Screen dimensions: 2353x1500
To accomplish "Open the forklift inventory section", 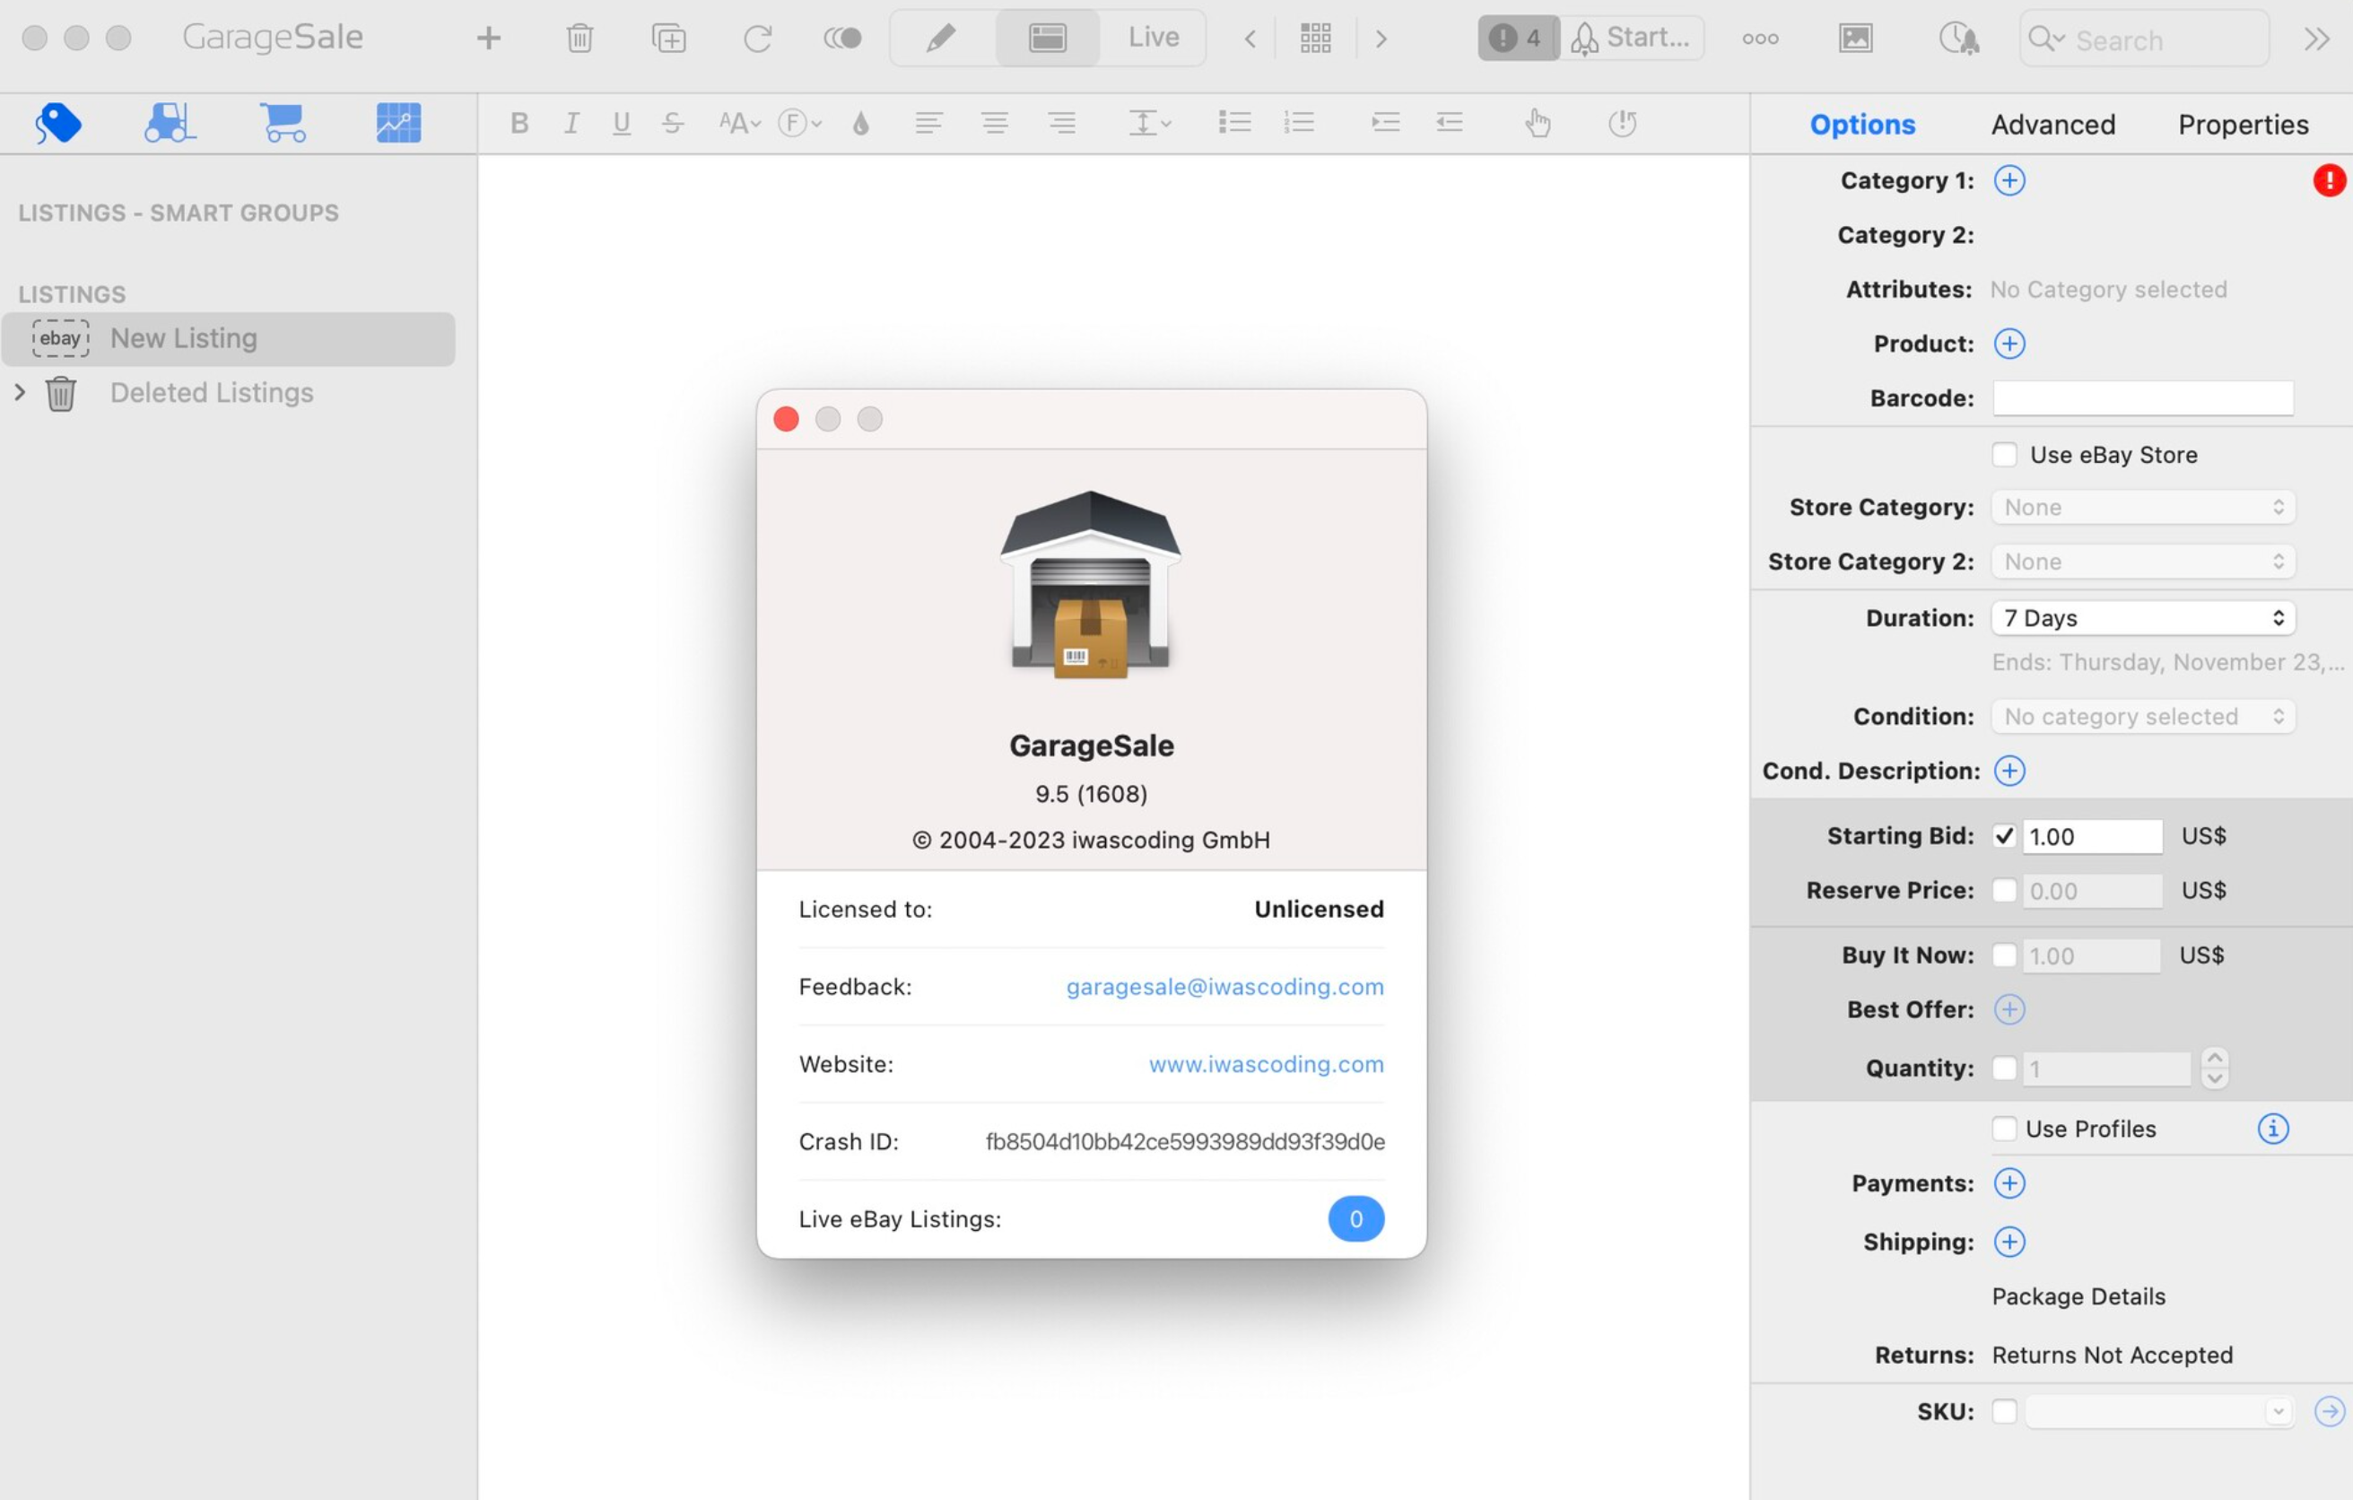I will (x=170, y=123).
